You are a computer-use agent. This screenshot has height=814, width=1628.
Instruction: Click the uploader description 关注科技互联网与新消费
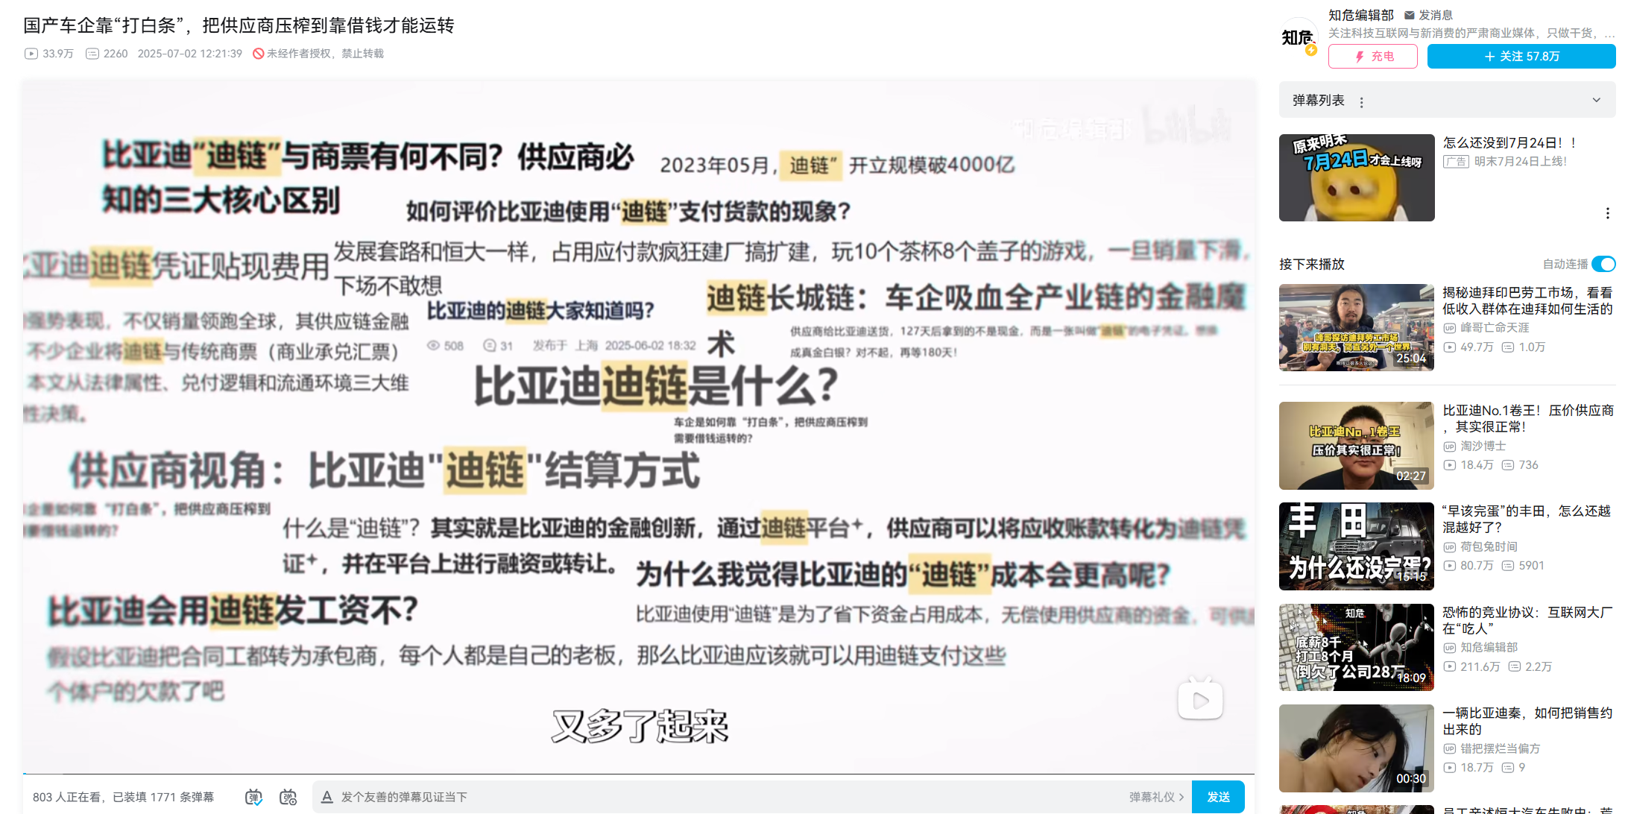tap(1471, 33)
